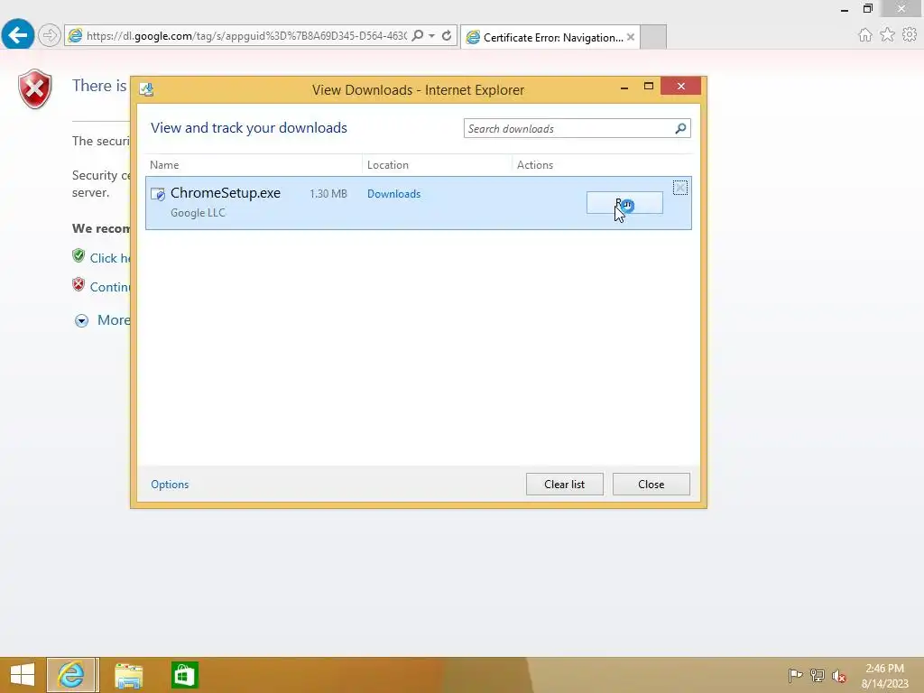Screen dimensions: 924x693
Task: Click the network tray icon
Action: pos(817,675)
